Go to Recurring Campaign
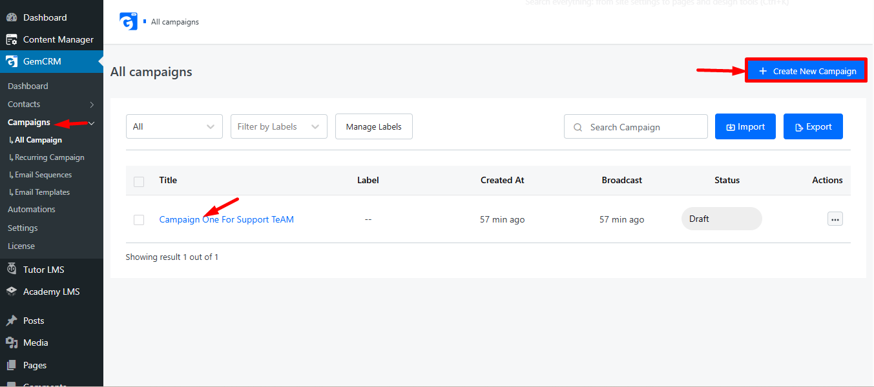 click(50, 157)
